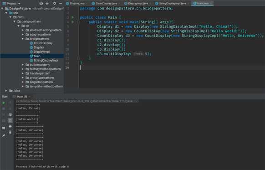Expand the .idea folder arrow

[6, 91]
